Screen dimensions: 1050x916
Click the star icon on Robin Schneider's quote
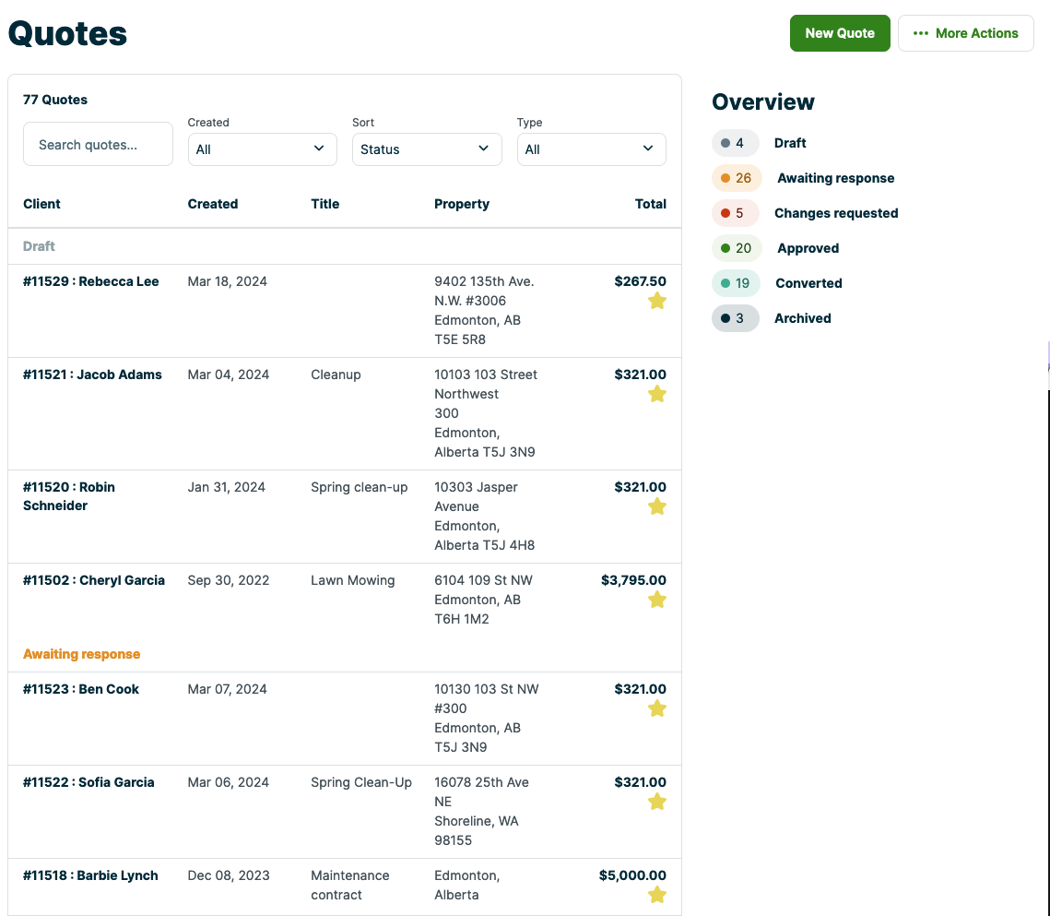pyautogui.click(x=656, y=506)
